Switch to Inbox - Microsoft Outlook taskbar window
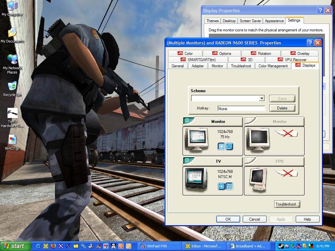This screenshot has width=335, height=251. 204,246
